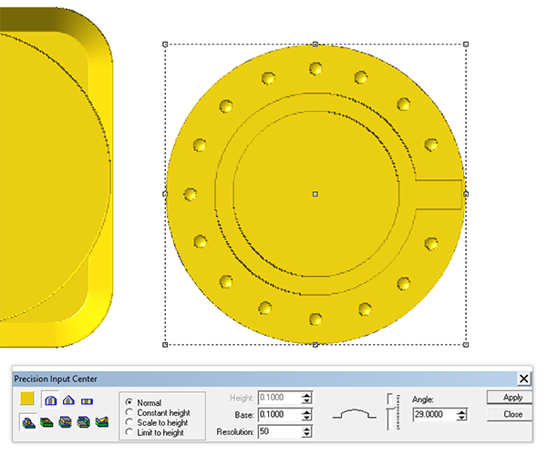
Task: Click the Apply button
Action: click(x=510, y=397)
